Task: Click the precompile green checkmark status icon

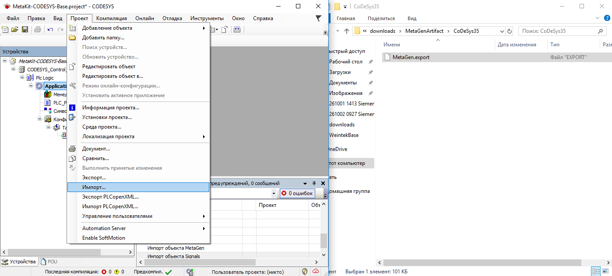Action: (x=169, y=272)
